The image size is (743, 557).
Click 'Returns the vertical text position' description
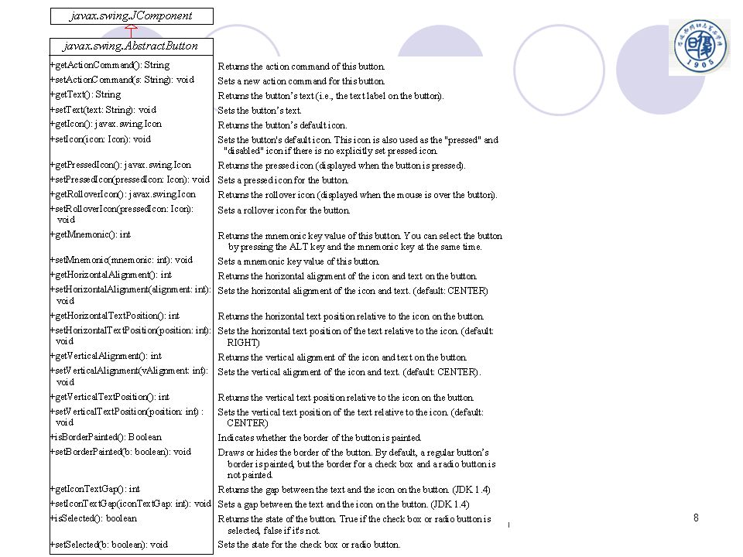(x=345, y=398)
